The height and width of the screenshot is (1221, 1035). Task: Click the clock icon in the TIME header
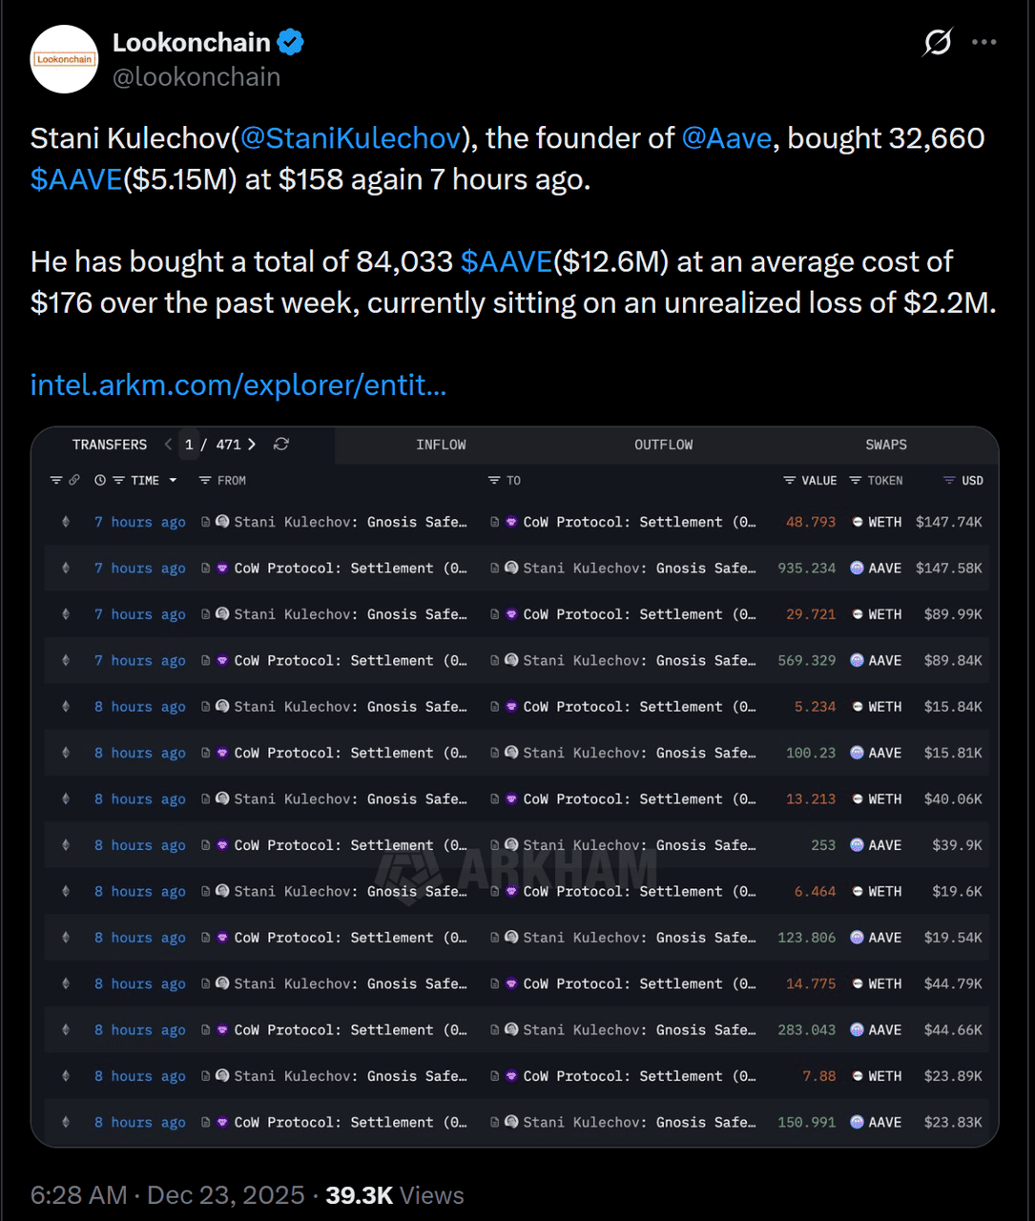tap(100, 481)
